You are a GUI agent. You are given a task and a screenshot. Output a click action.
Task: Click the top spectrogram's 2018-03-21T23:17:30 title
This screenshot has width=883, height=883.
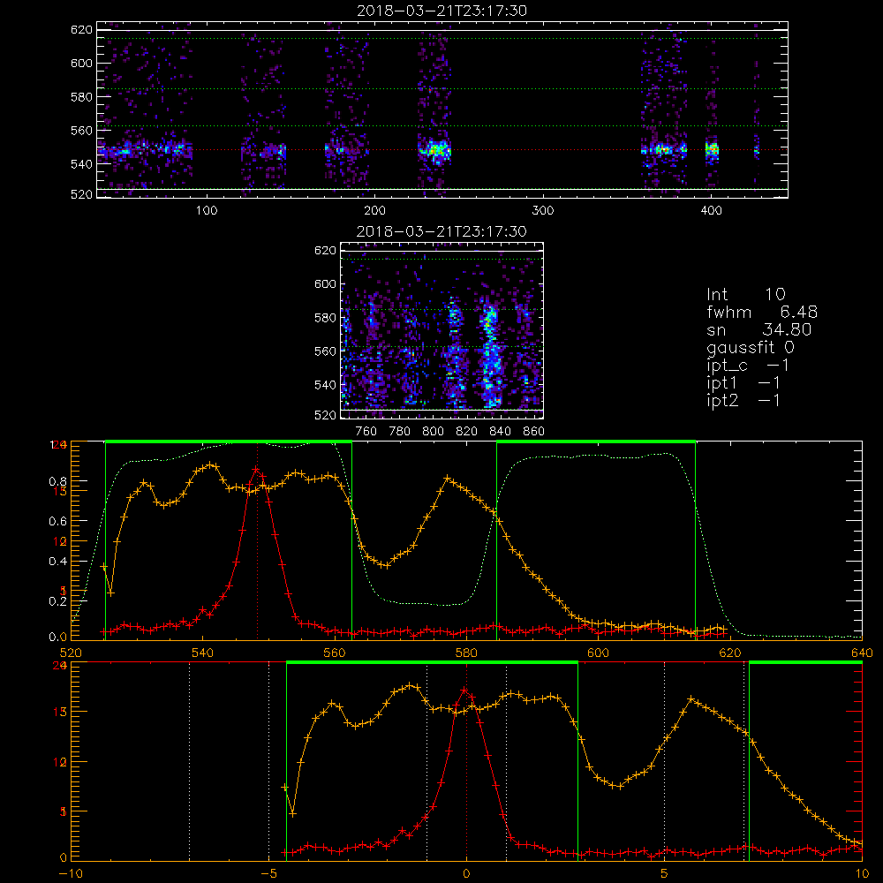[441, 11]
